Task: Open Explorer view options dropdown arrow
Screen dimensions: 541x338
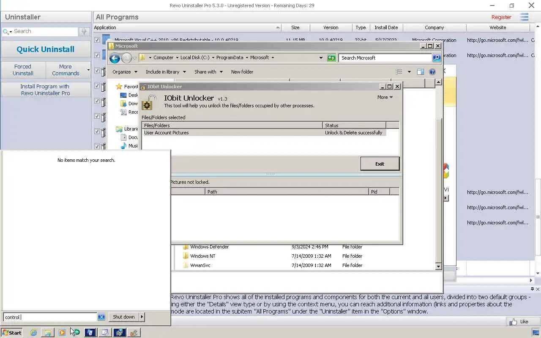Action: [409, 72]
